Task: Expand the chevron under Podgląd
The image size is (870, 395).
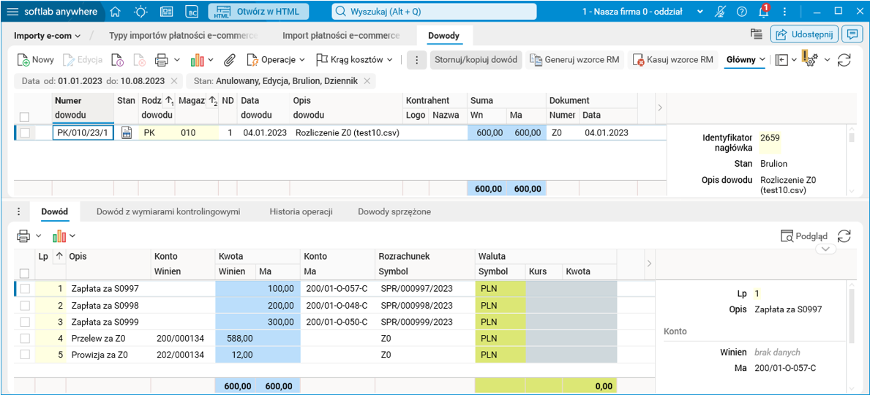Action: tap(825, 250)
